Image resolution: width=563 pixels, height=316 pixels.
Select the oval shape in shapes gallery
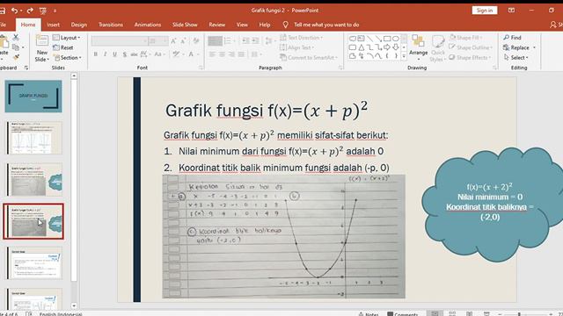point(396,39)
